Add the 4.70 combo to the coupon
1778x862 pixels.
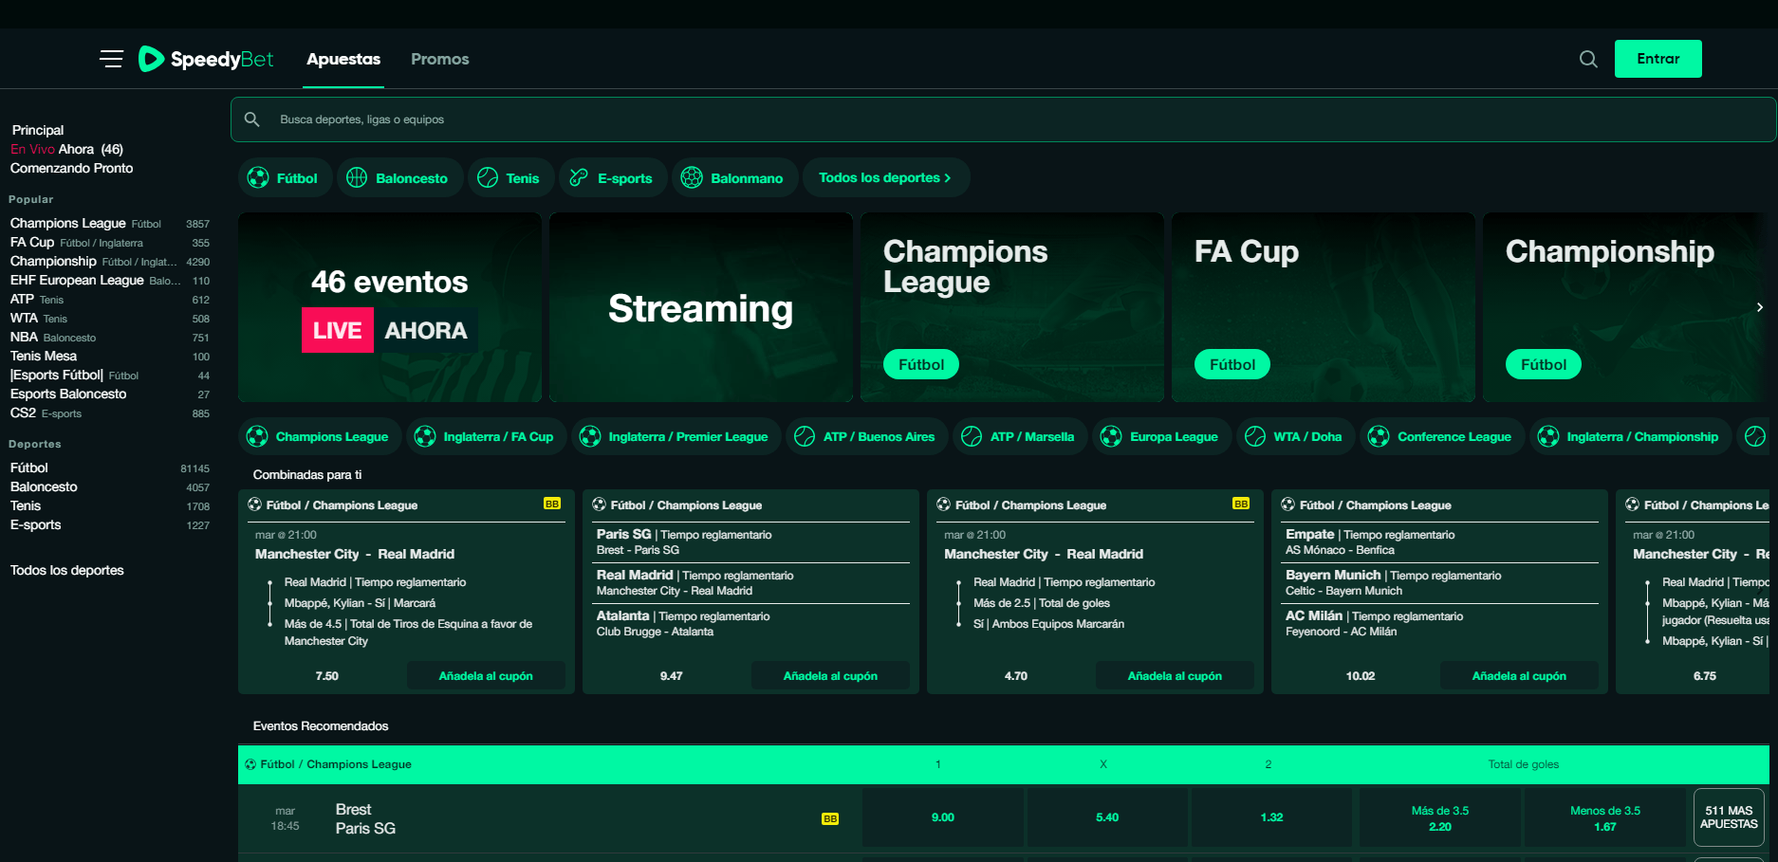pos(1175,676)
